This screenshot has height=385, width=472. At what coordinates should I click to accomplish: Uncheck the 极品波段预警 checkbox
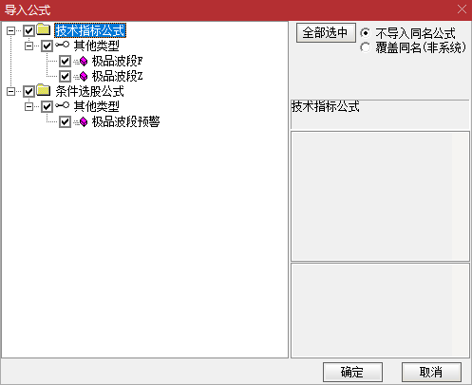65,121
